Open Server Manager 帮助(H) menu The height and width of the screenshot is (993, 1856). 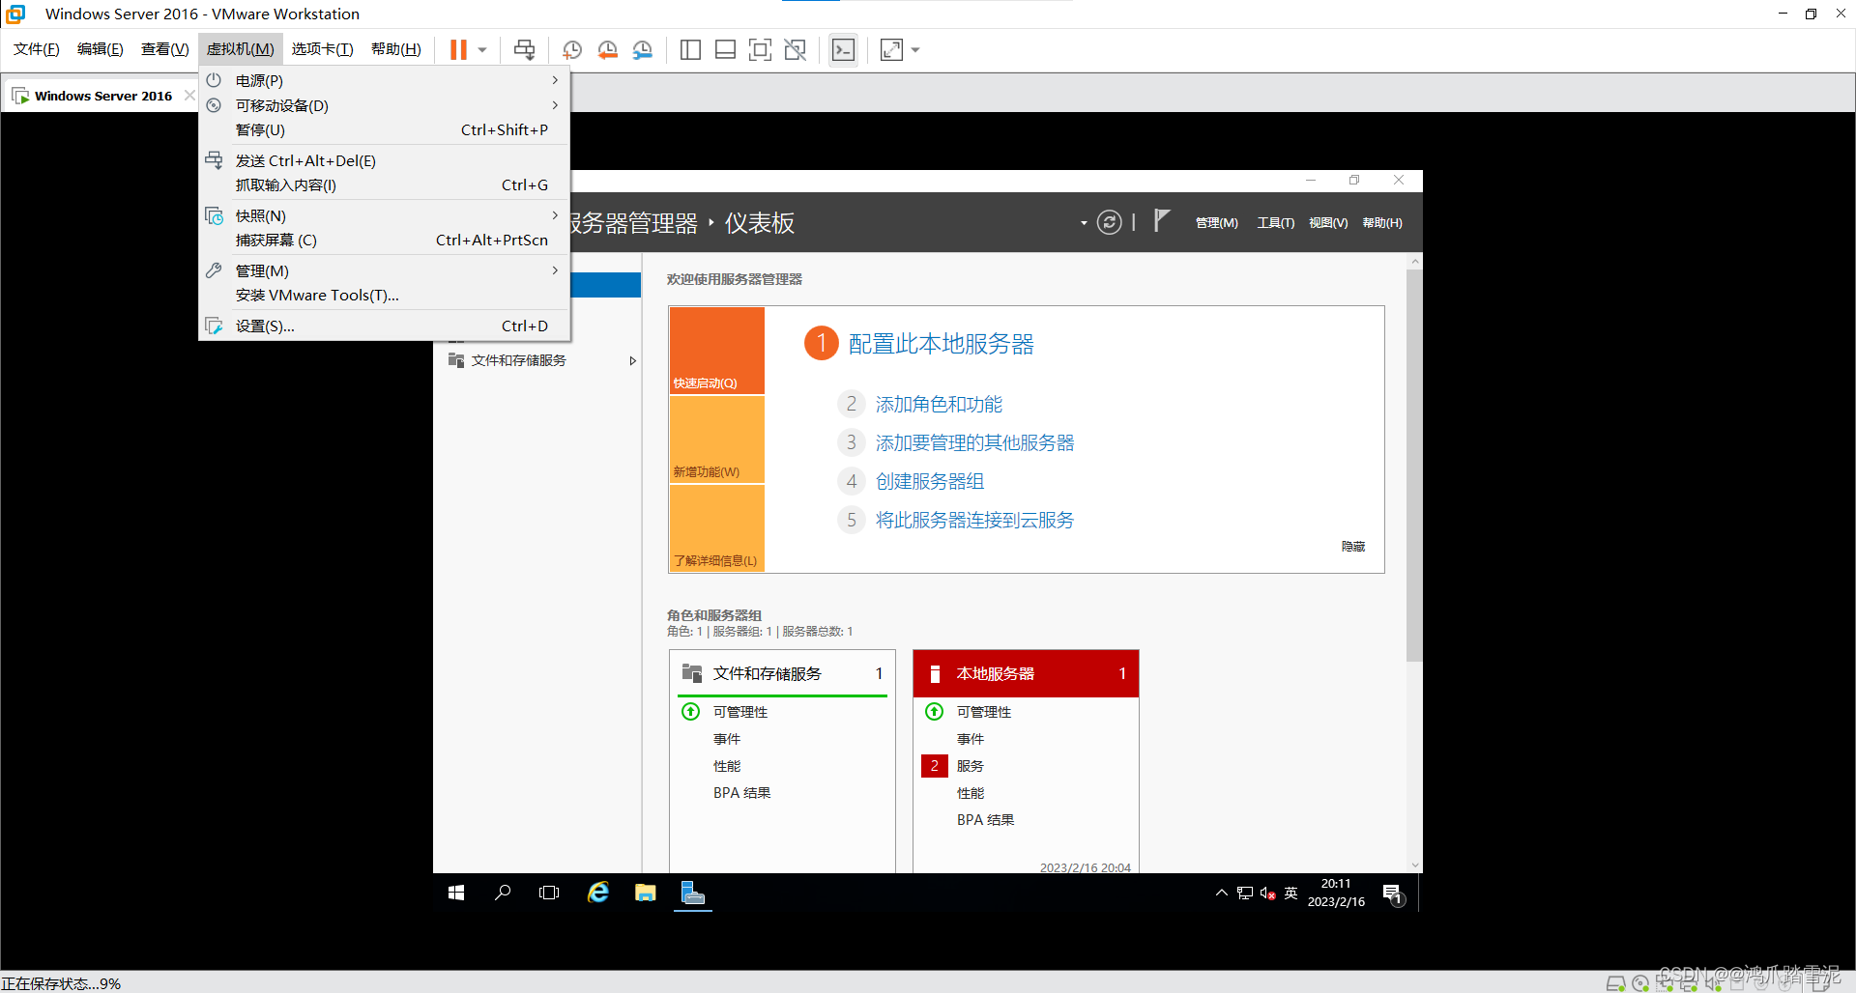[1382, 223]
